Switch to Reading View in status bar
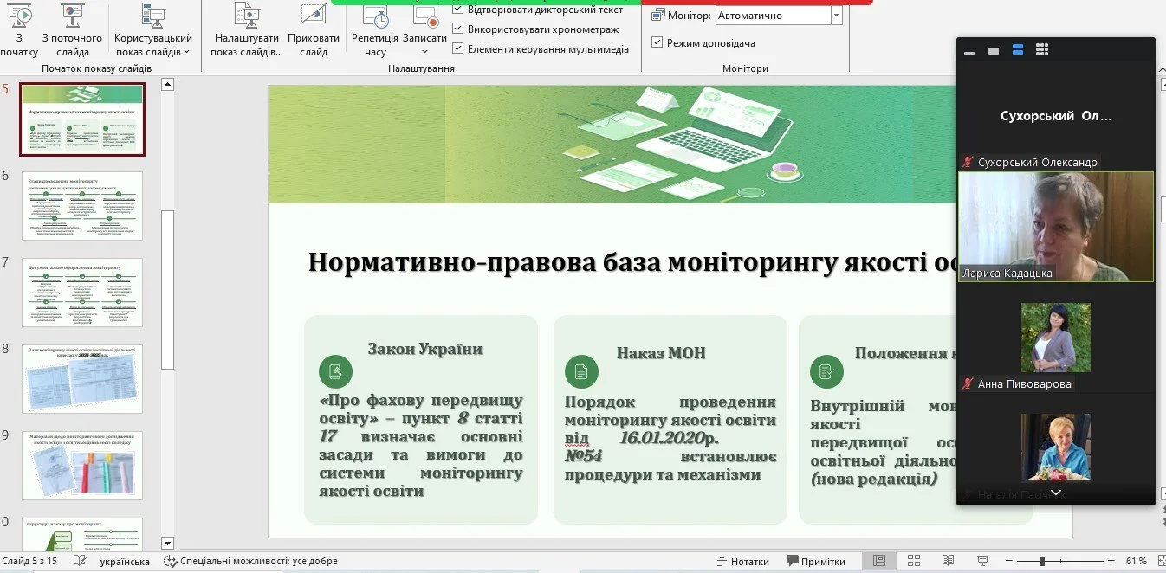 point(947,560)
